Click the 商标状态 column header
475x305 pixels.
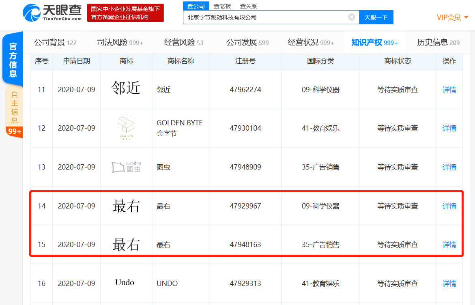(x=398, y=61)
